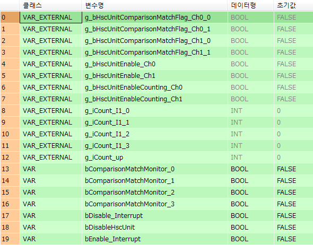Click initial value 0 of g_iCount_I1_0
This screenshot has height=245, width=313.
pos(294,110)
